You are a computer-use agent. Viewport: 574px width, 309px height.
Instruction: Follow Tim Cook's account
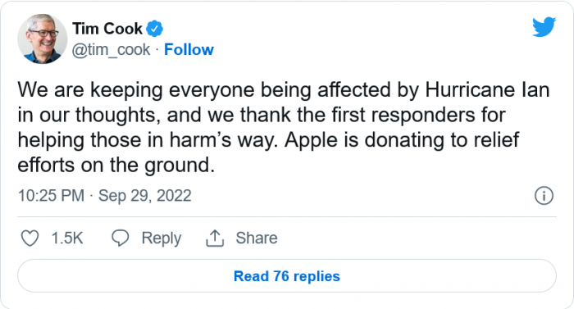click(x=189, y=49)
